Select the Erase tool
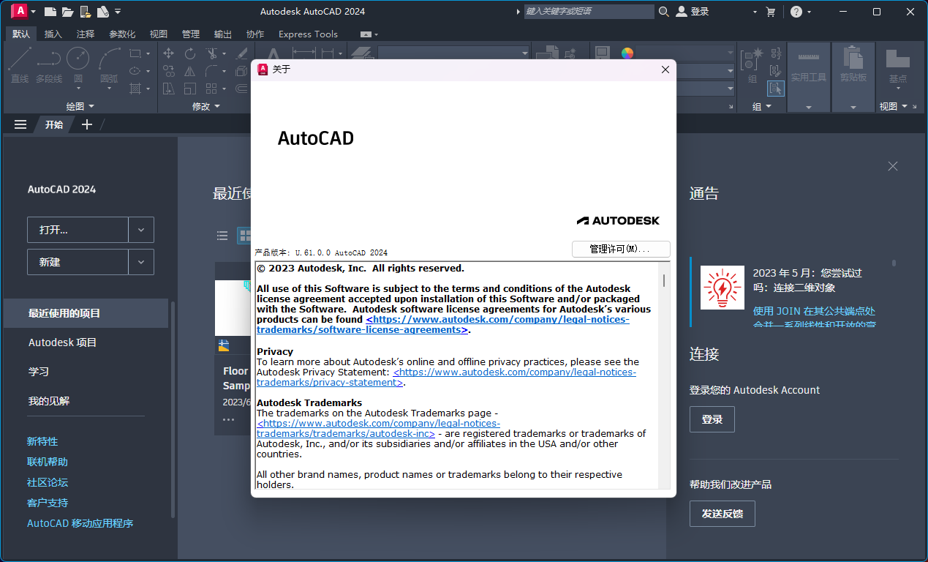Screen dimensions: 928x562 click(x=242, y=53)
